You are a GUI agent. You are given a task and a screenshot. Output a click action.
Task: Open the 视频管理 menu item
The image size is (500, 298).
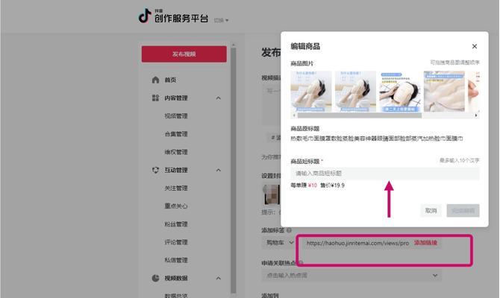coord(176,115)
